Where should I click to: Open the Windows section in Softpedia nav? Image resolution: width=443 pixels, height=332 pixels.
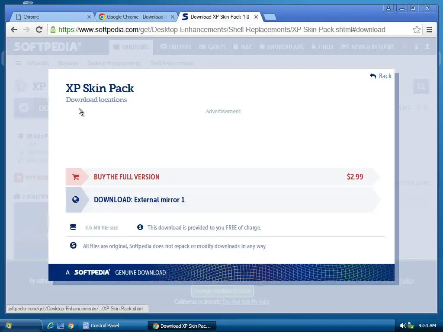[x=131, y=47]
